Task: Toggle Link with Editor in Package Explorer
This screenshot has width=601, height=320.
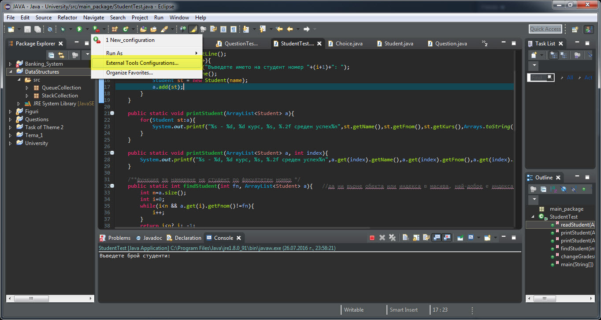Action: (x=61, y=55)
